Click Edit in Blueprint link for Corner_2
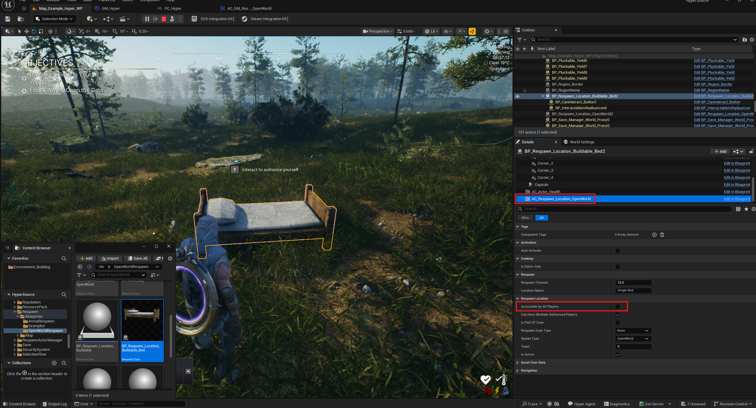The width and height of the screenshot is (756, 408). tap(737, 163)
